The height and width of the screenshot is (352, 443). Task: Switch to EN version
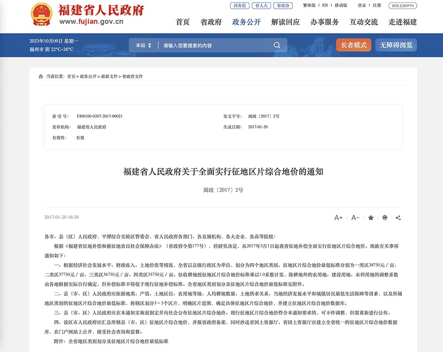325,5
